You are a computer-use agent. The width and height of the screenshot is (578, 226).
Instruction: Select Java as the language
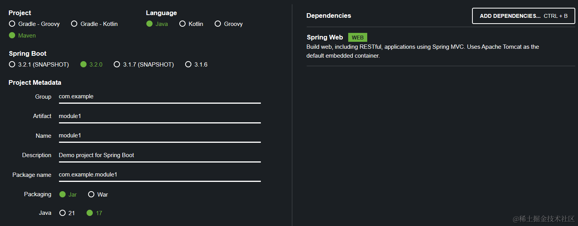[x=157, y=24]
